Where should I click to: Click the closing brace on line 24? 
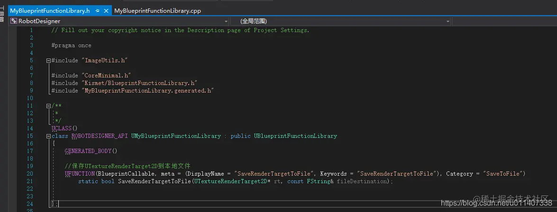(x=53, y=204)
